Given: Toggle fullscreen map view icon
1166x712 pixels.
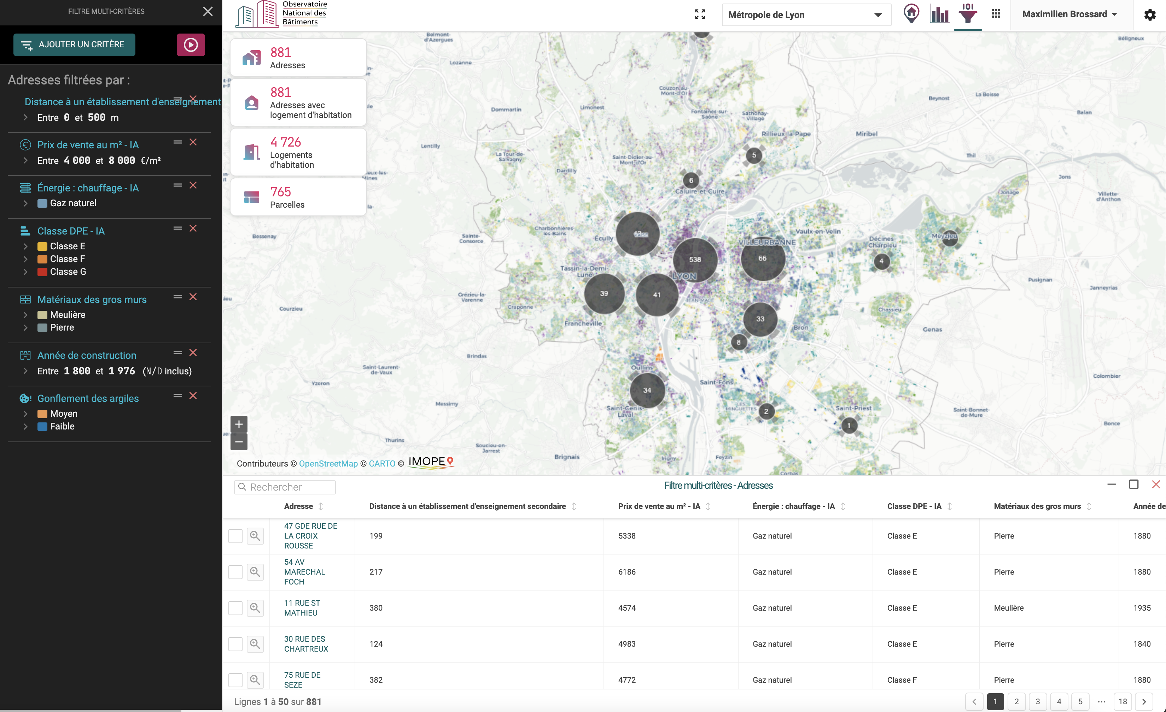Looking at the screenshot, I should coord(700,14).
